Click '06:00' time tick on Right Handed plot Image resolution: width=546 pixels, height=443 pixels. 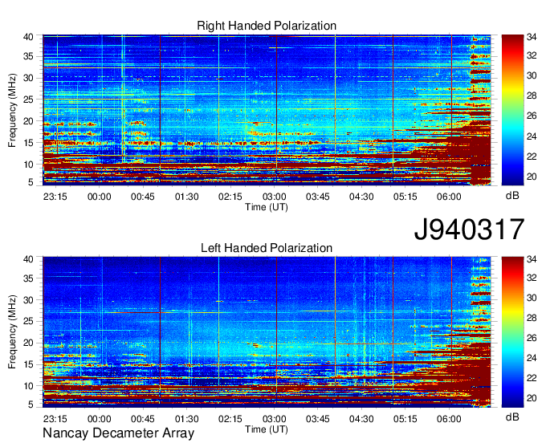click(x=449, y=197)
